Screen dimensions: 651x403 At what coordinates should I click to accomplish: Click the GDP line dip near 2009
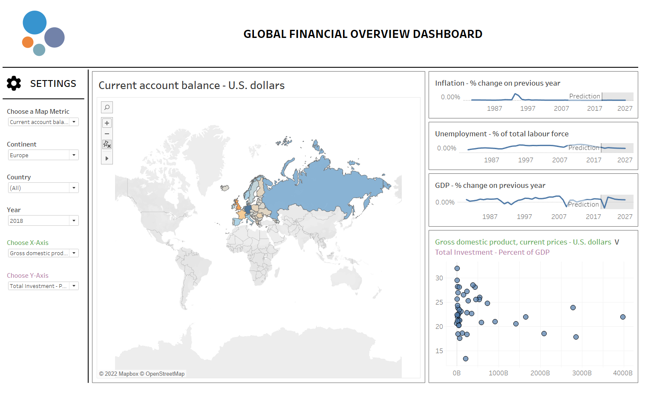pyautogui.click(x=566, y=206)
